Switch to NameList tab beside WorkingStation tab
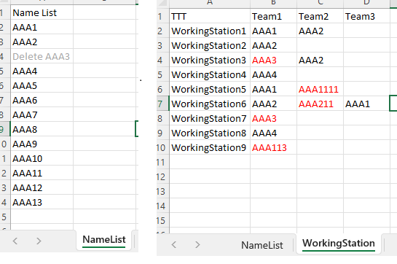This screenshot has height=264, width=397. coord(262,245)
